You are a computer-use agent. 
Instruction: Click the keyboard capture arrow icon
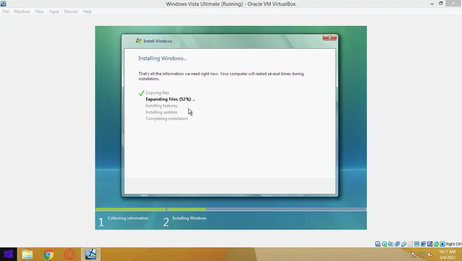click(x=442, y=244)
